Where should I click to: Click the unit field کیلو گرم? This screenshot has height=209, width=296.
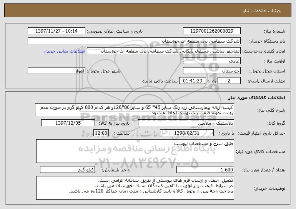tap(67, 170)
